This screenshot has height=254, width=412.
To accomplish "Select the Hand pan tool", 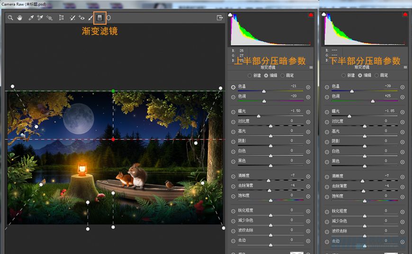I will (20, 18).
